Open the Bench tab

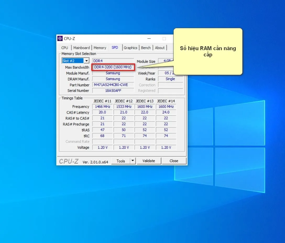[146, 48]
